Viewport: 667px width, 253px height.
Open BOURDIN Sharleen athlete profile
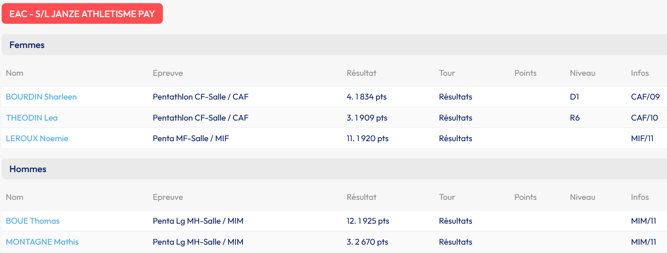click(41, 97)
